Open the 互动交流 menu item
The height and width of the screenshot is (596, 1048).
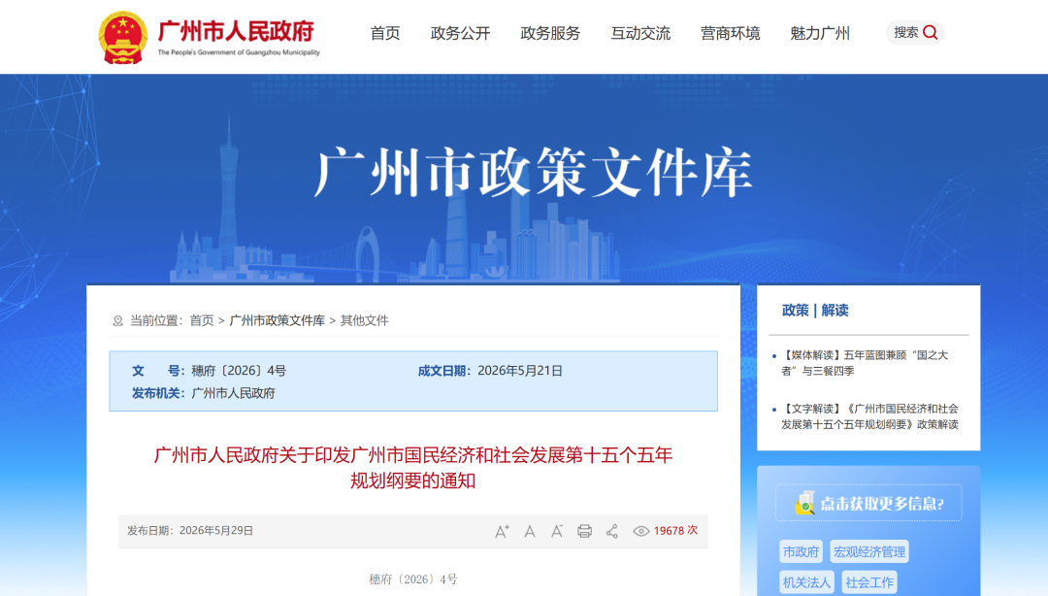[x=640, y=33]
